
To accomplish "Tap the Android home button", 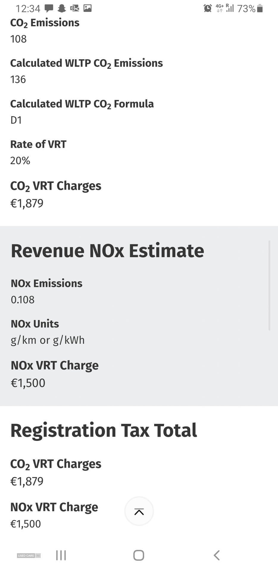I will [x=139, y=555].
